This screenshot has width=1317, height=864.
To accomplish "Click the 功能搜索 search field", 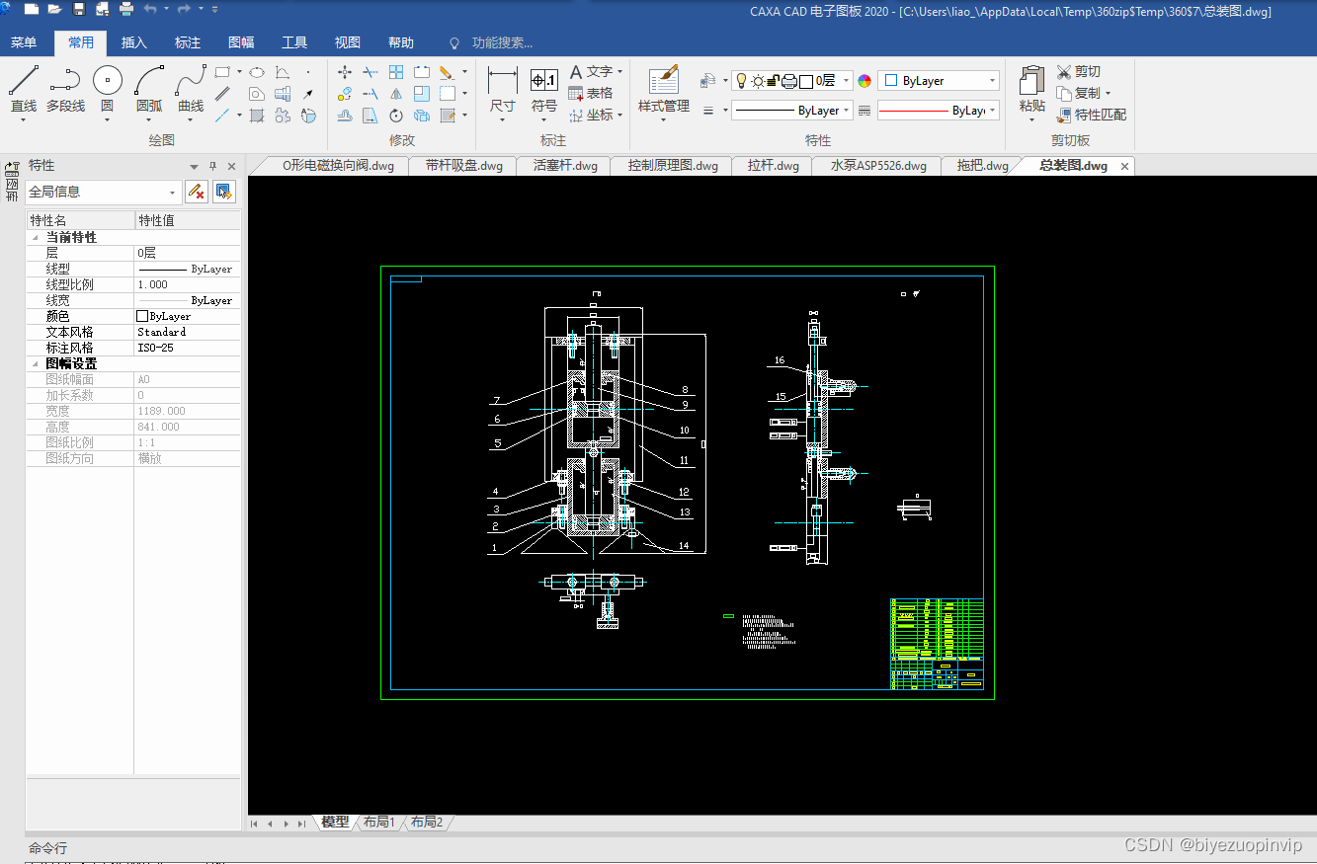I will [x=502, y=42].
